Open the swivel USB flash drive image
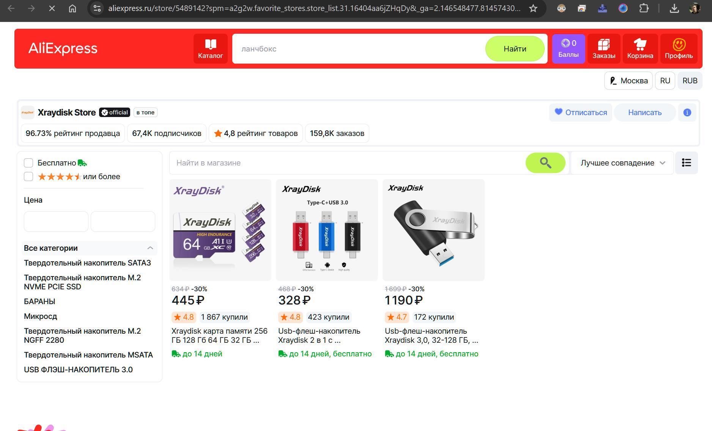The height and width of the screenshot is (431, 712). point(433,230)
